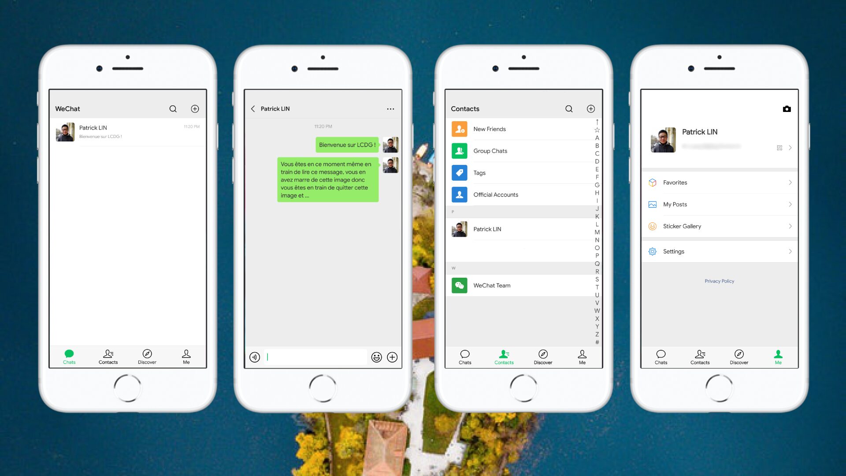This screenshot has width=846, height=476.
Task: Open Favorites from Me tab
Action: coord(719,182)
